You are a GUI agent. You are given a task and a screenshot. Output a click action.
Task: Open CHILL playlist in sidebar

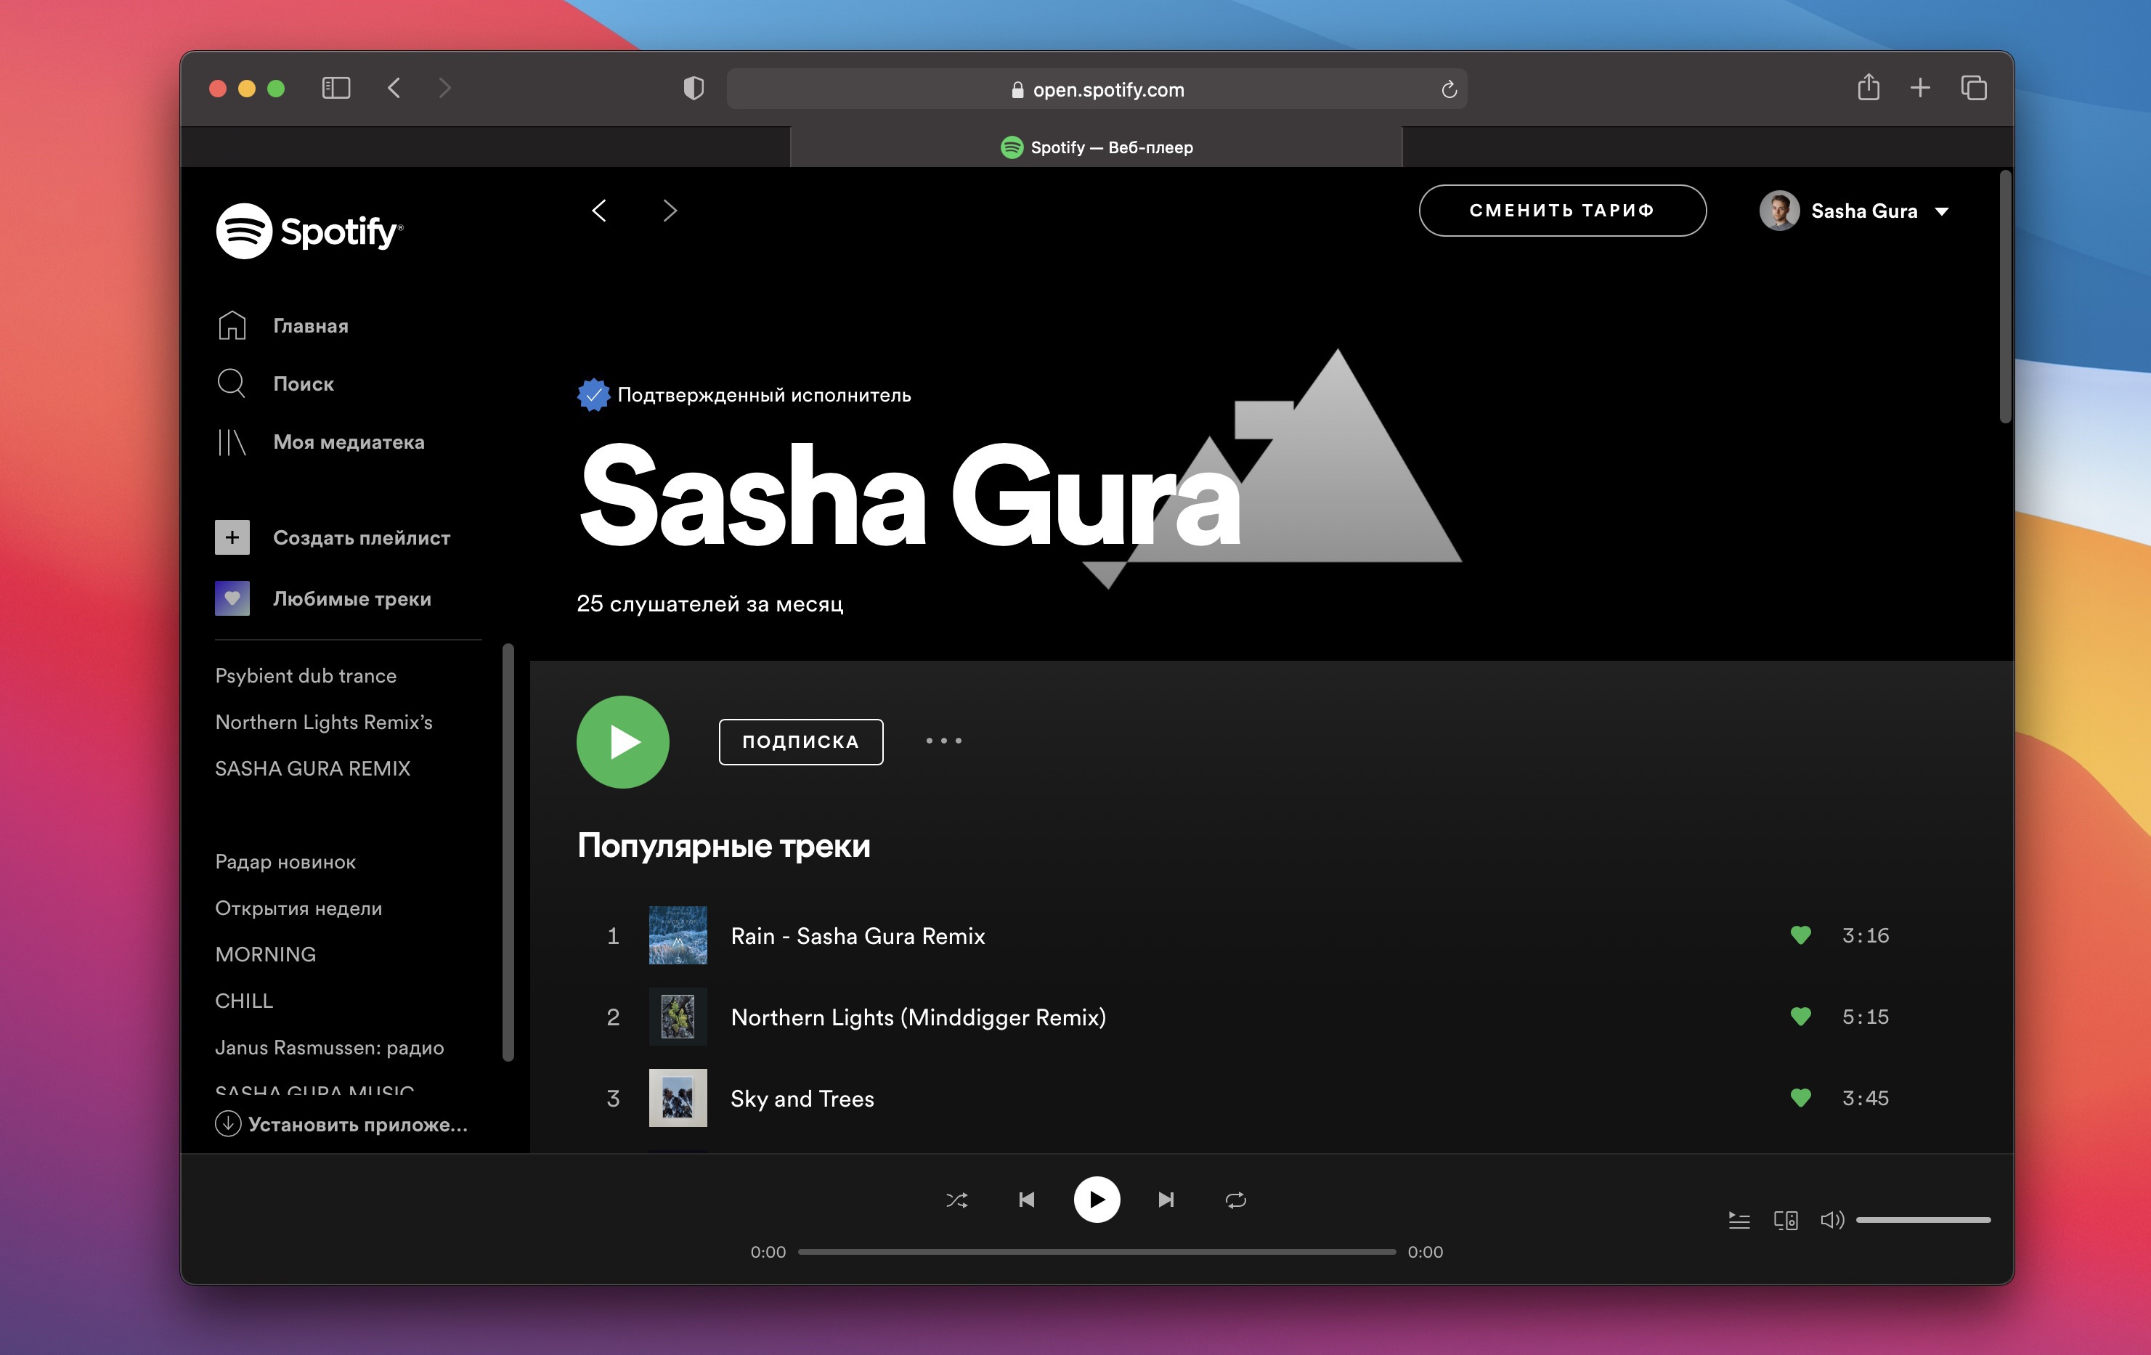[244, 1001]
